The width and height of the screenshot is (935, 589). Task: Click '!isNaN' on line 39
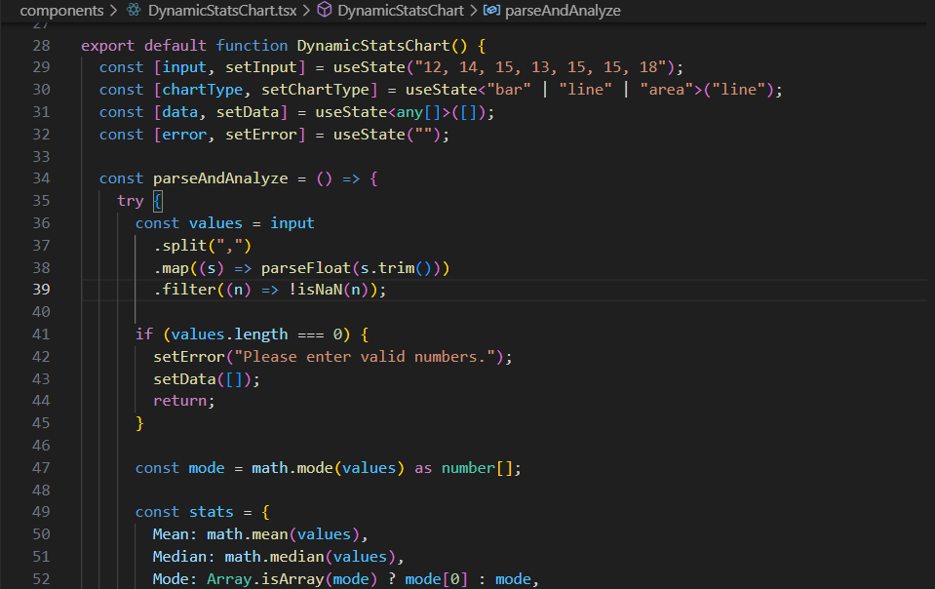click(x=316, y=290)
